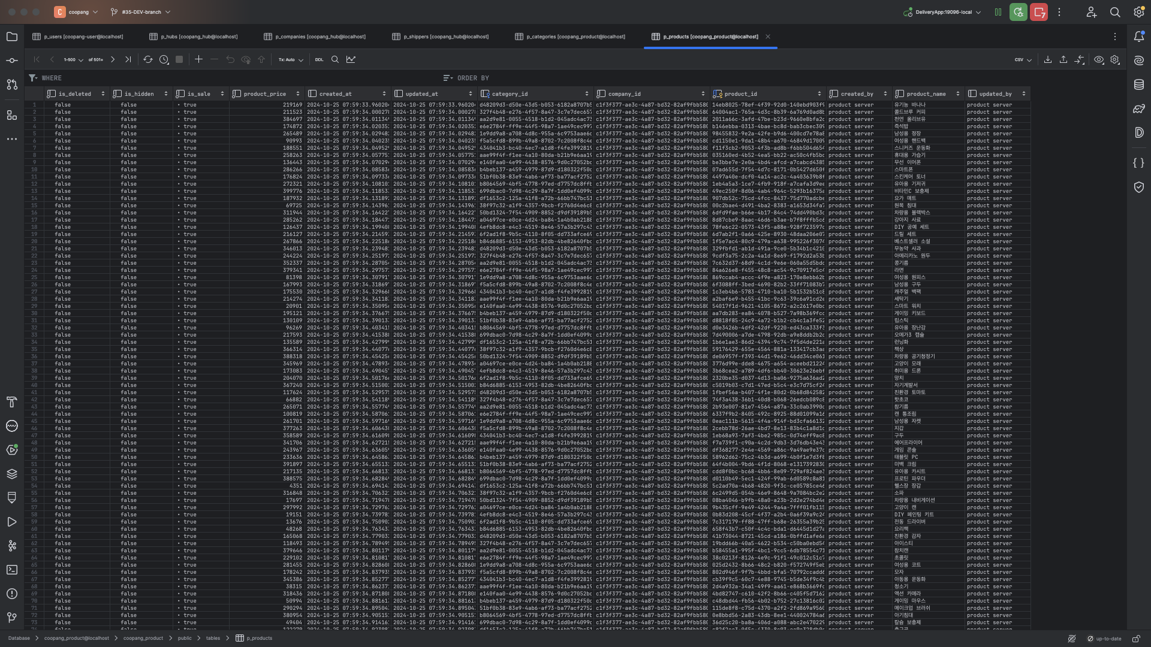Image resolution: width=1151 pixels, height=647 pixels.
Task: Open the Structure tool window
Action: (x=12, y=114)
